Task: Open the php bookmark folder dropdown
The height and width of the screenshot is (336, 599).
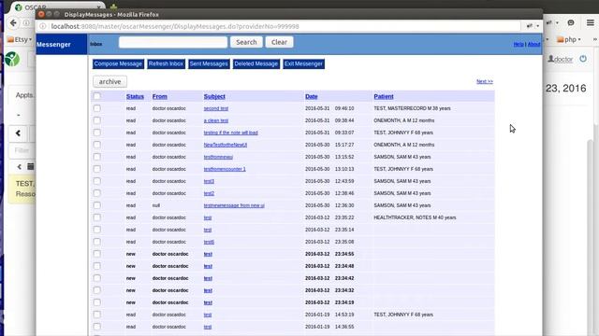Action: [568, 39]
